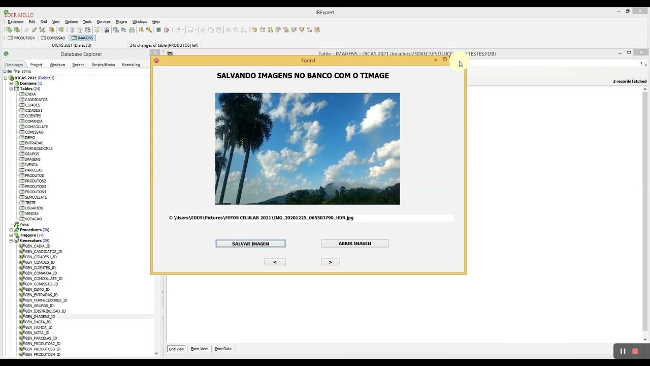Viewport: 650px width, 366px height.
Task: Click the printer toolbar icon
Action: coord(132,29)
